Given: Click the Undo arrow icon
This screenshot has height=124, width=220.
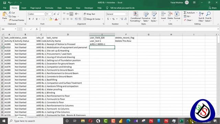Looking at the screenshot, I should click(9, 3).
